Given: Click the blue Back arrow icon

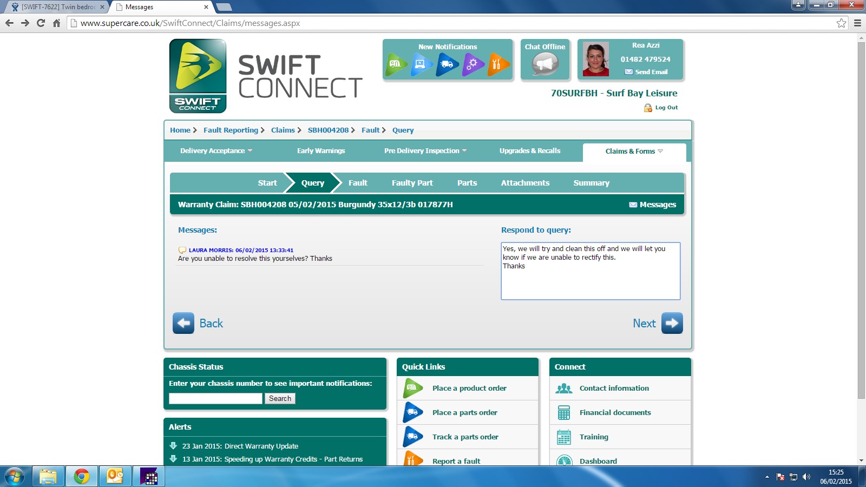Looking at the screenshot, I should click(183, 323).
